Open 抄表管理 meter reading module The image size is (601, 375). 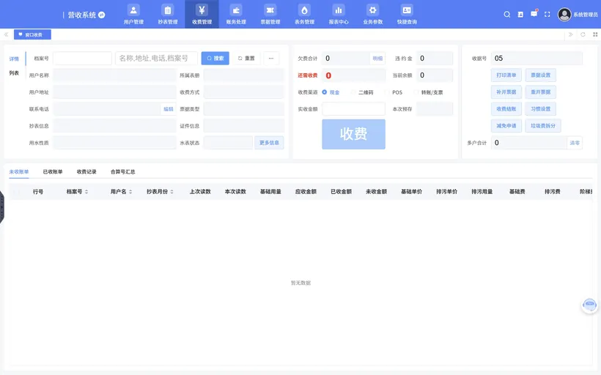coord(168,14)
